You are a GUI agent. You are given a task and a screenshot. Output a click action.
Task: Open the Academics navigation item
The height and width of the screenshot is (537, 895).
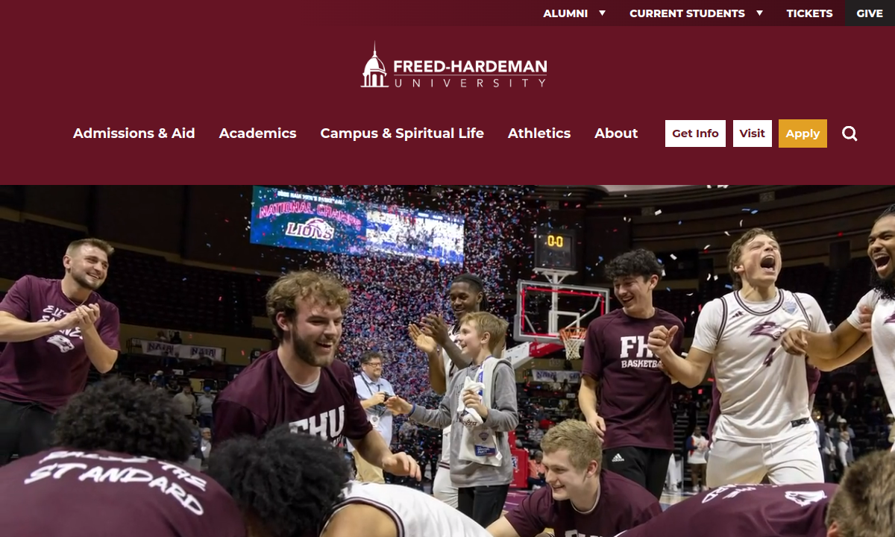258,134
